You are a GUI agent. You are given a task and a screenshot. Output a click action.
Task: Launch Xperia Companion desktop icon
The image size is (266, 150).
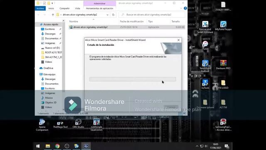(x=42, y=125)
